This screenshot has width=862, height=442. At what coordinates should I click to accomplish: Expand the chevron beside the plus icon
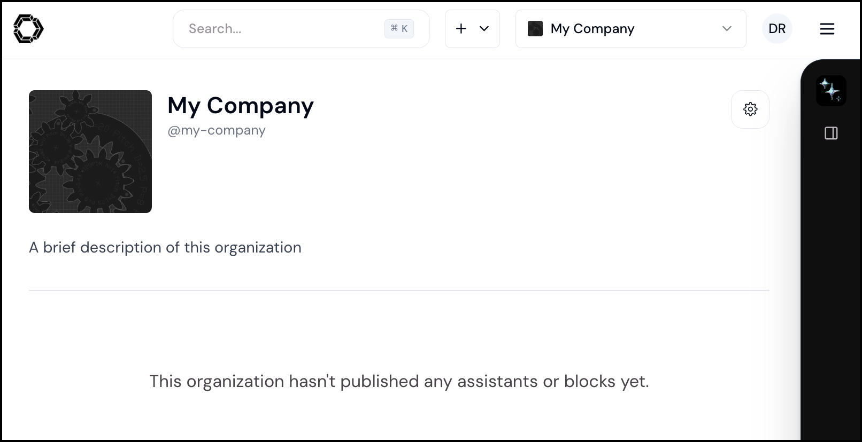484,29
